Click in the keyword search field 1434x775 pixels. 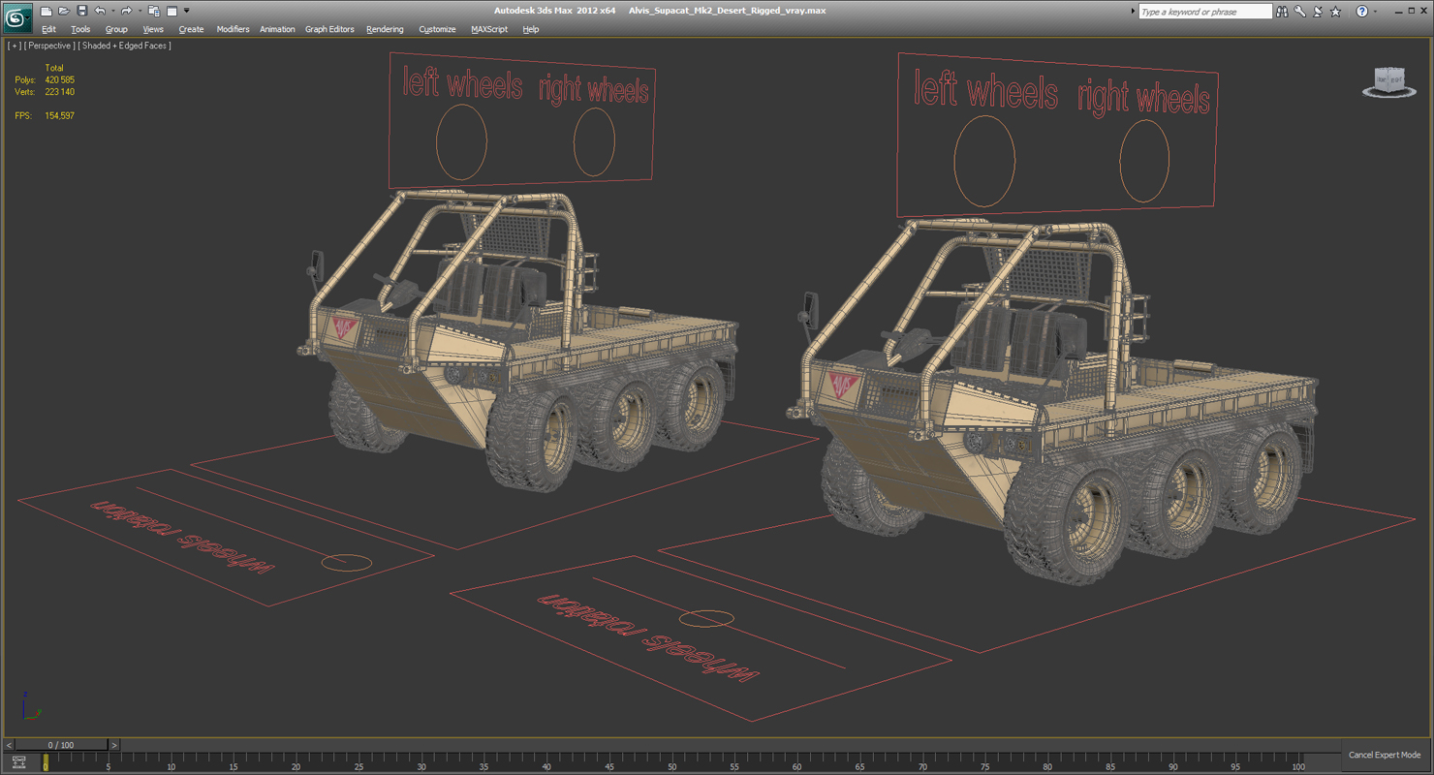(1204, 12)
